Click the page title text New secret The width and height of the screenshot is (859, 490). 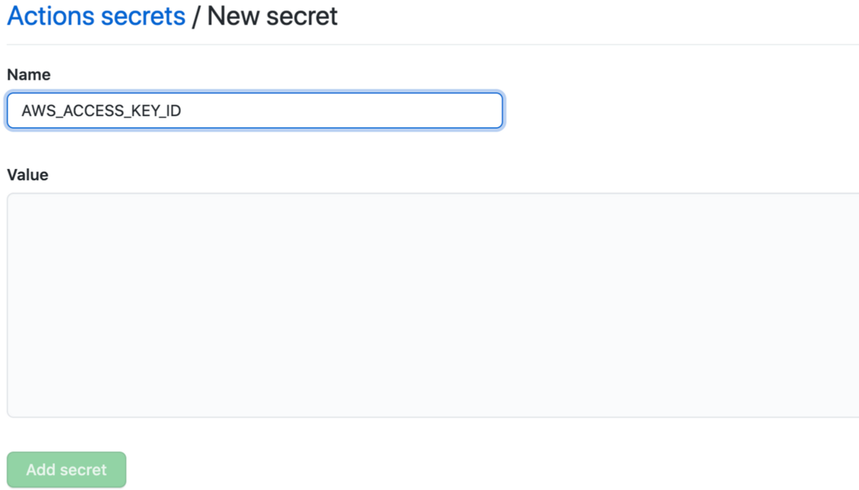[271, 16]
